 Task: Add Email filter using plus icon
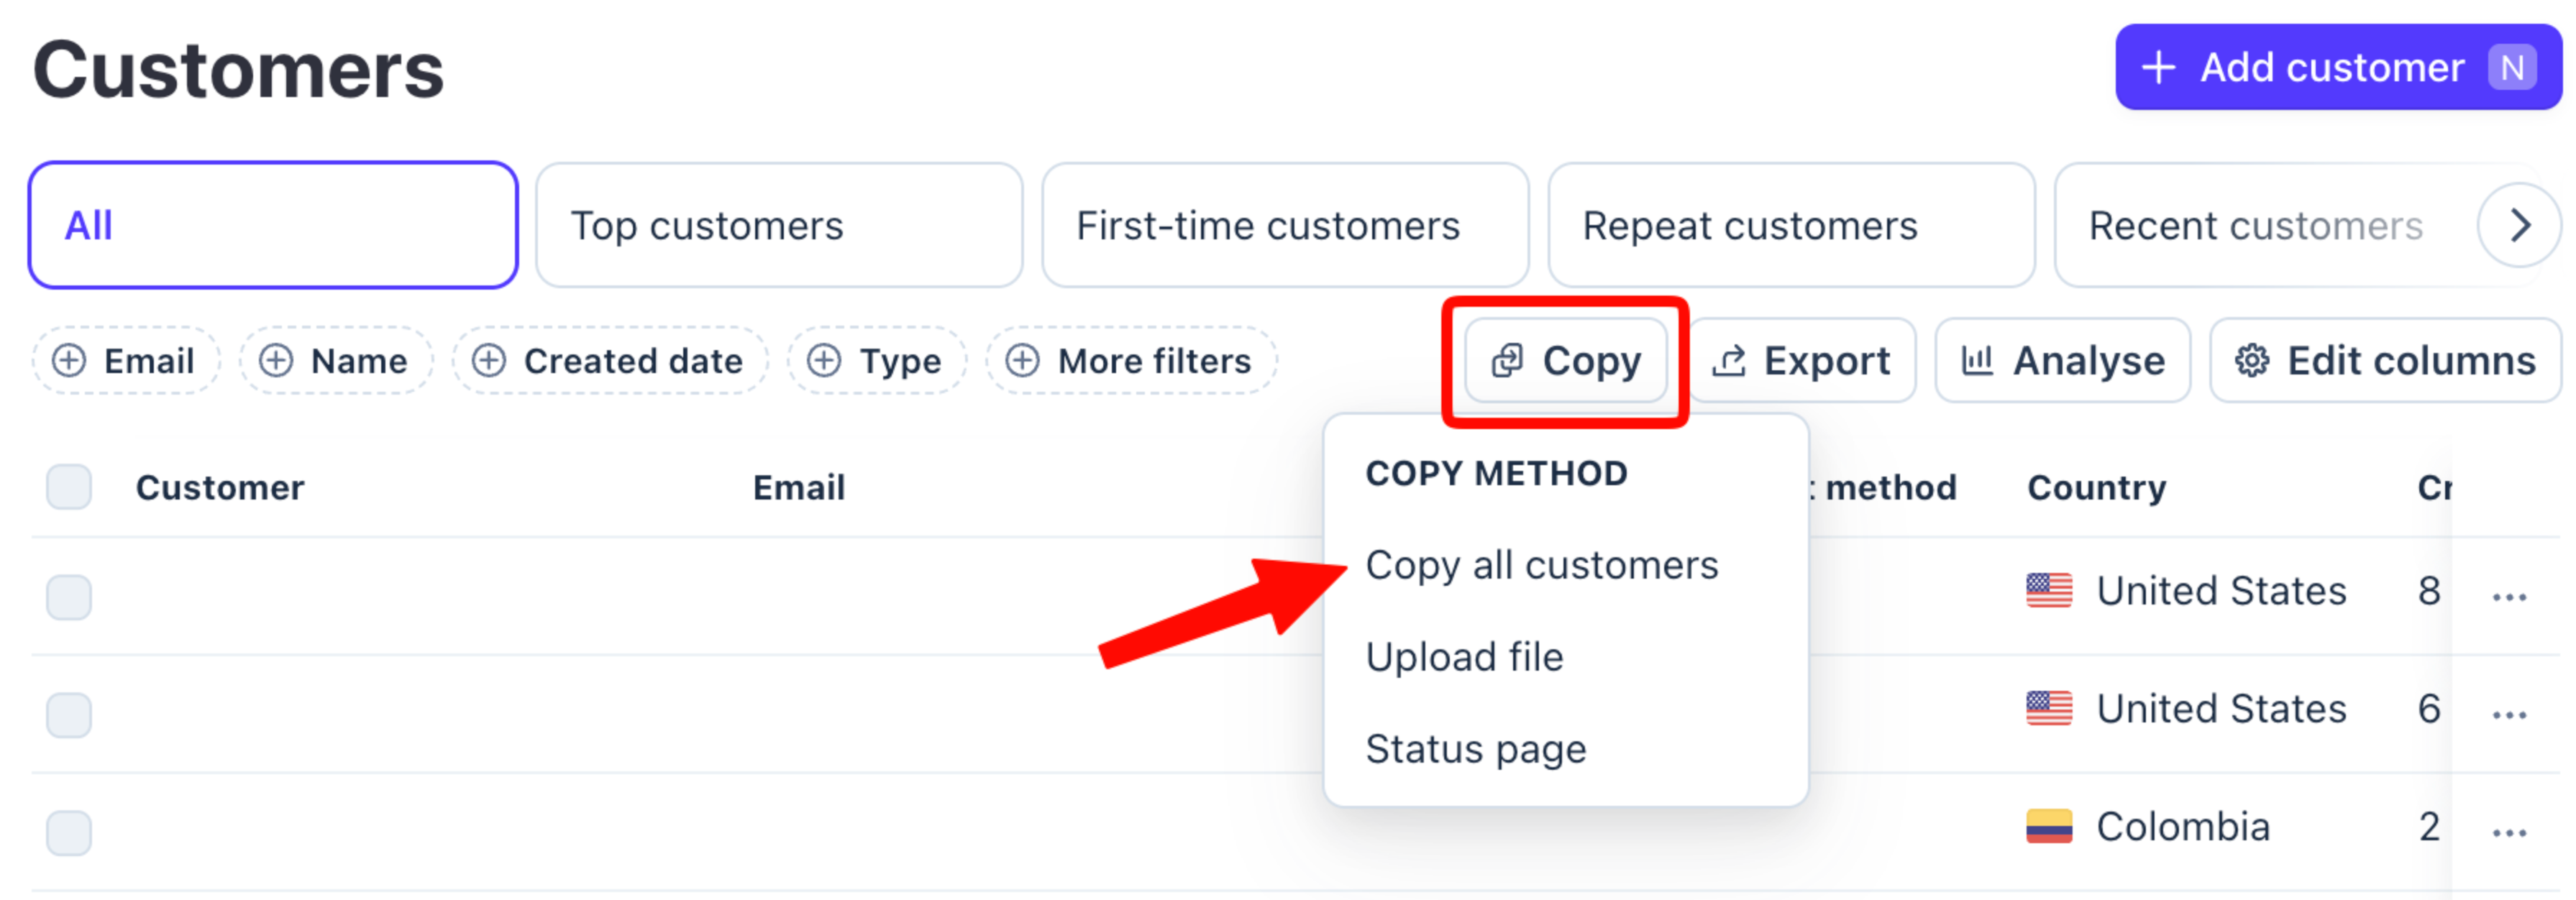click(69, 360)
